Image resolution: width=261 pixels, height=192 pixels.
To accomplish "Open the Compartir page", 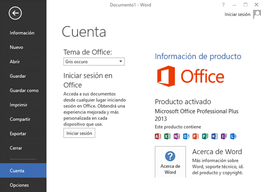I will [x=23, y=119].
